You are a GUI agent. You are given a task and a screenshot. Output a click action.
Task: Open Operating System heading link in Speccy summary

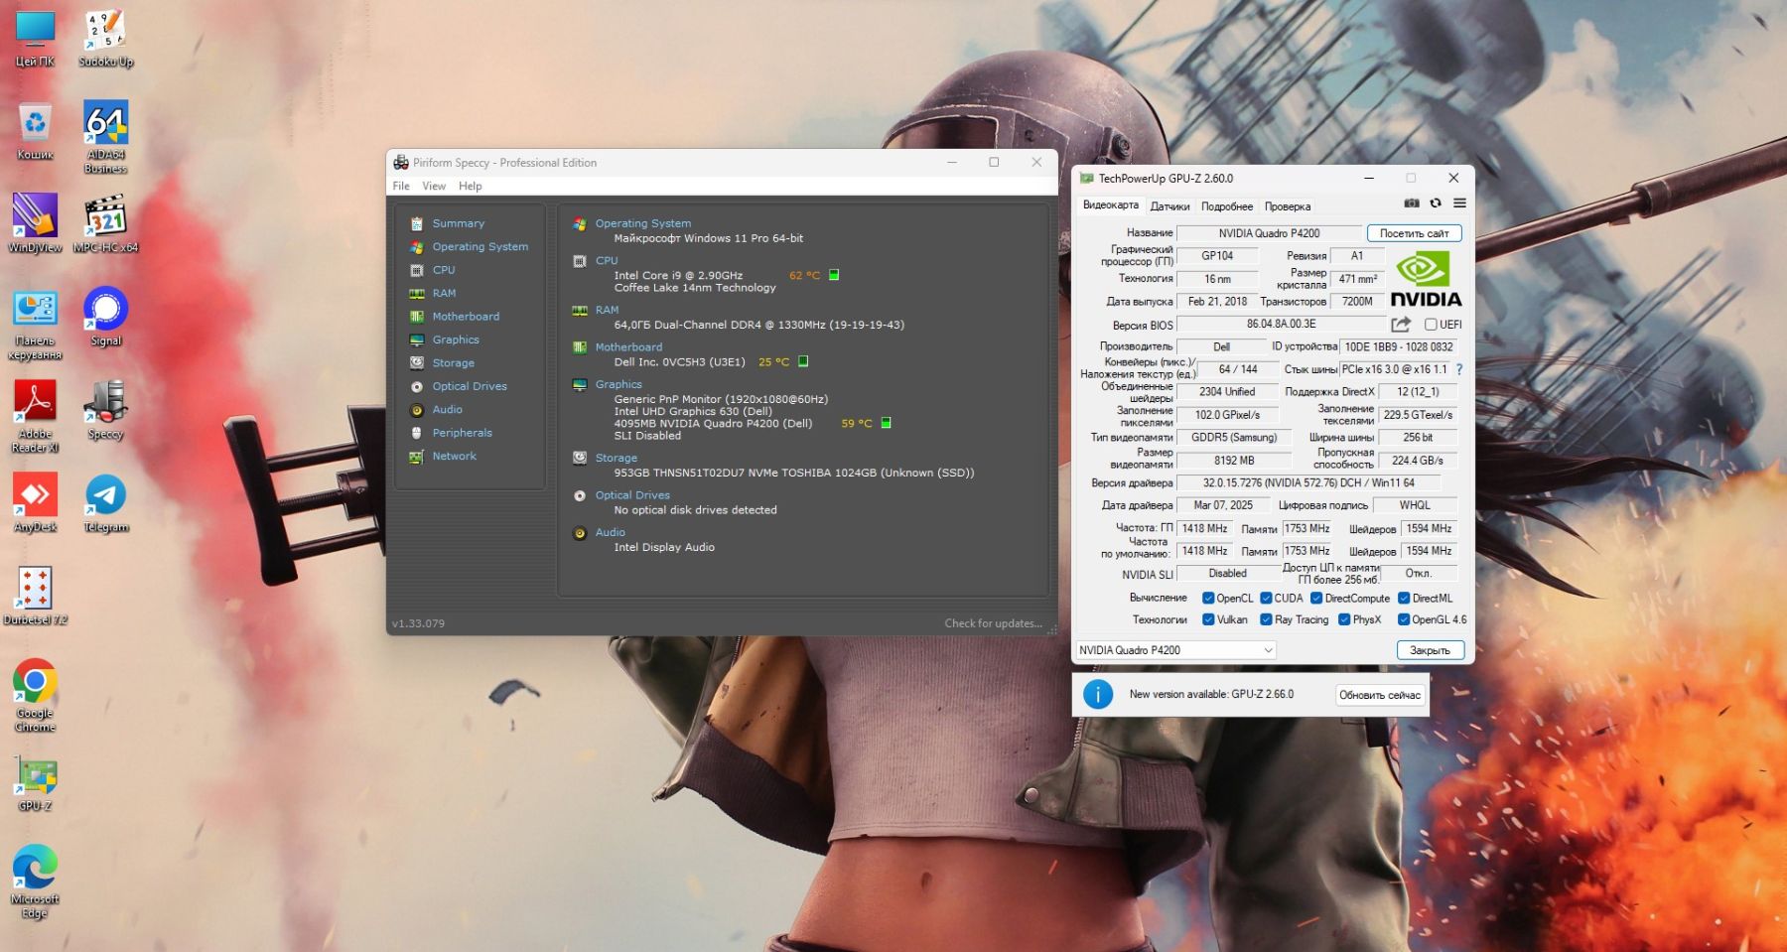(x=643, y=223)
